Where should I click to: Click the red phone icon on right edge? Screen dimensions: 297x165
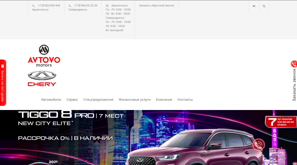294,64
